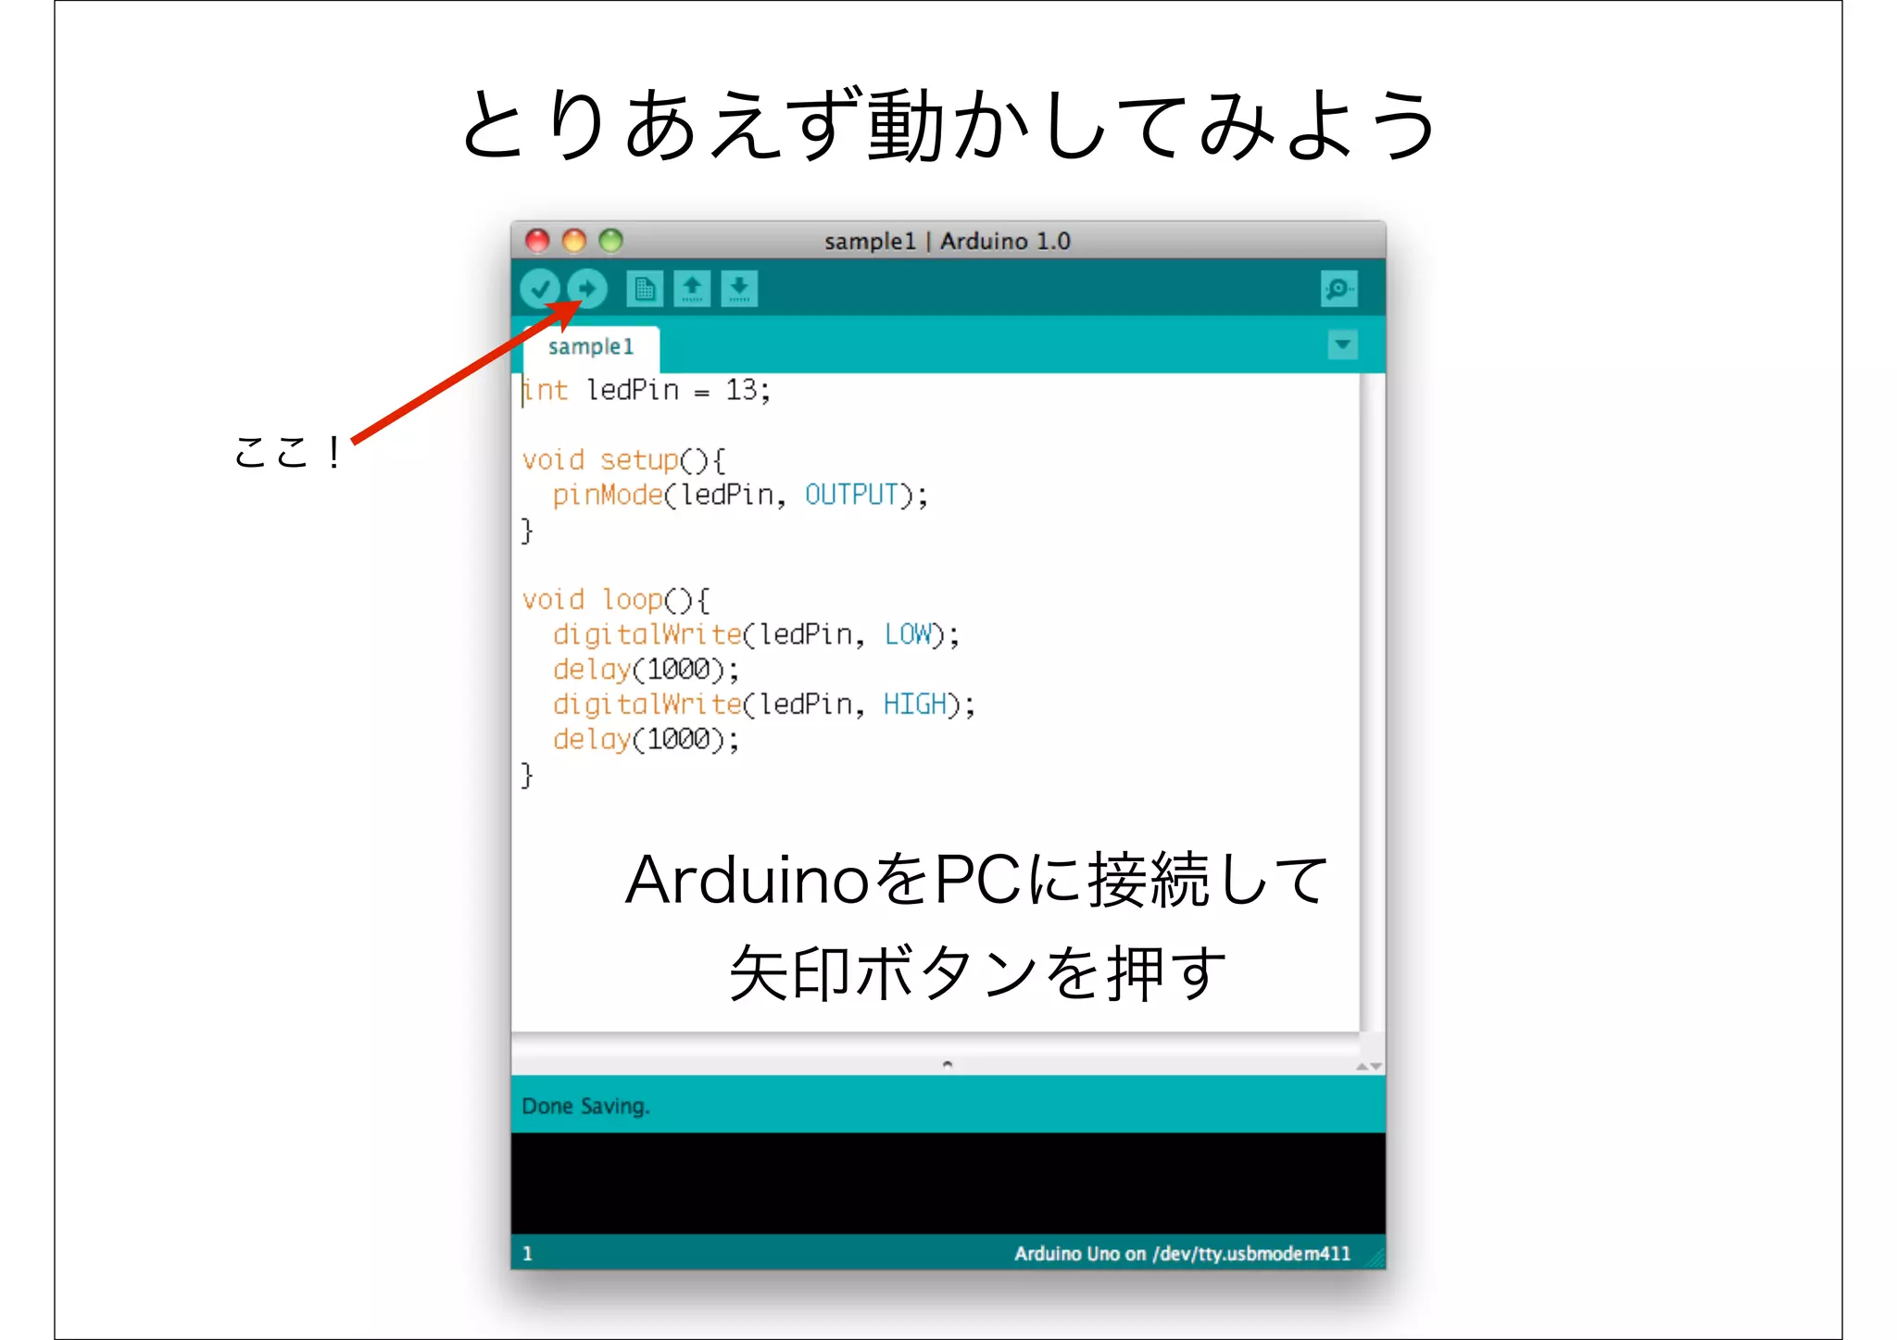
Task: Click the red close window button
Action: (537, 241)
